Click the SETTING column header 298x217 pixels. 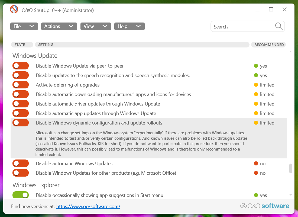pos(142,44)
